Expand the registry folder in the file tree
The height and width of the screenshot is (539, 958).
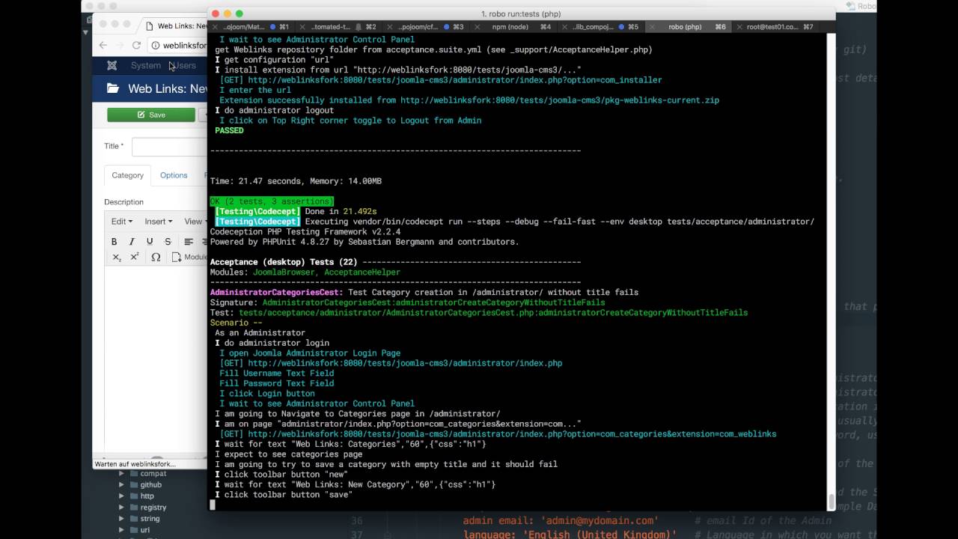pos(122,508)
